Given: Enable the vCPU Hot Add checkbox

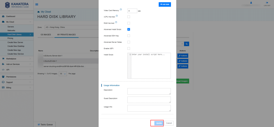Looking at the screenshot, I should [129, 17].
